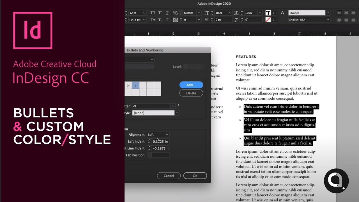359x202 pixels.
Task: Click the horizontal scale icon
Action: click(x=236, y=13)
